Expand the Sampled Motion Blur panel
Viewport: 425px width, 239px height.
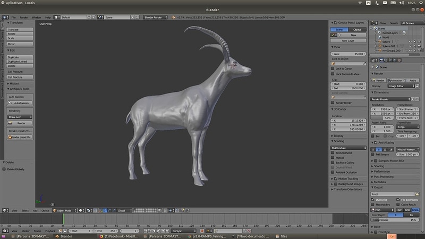tap(372, 161)
